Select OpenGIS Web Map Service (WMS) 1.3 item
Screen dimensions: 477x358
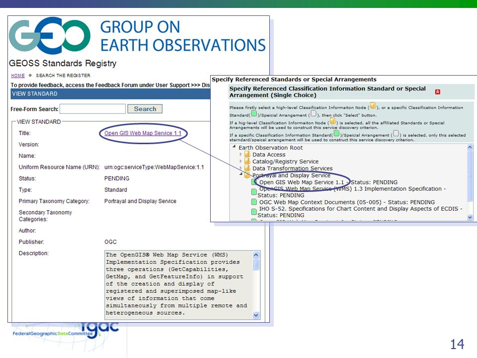click(x=352, y=192)
